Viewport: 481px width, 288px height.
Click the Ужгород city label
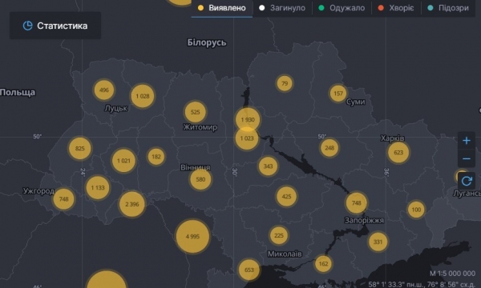[38, 191]
